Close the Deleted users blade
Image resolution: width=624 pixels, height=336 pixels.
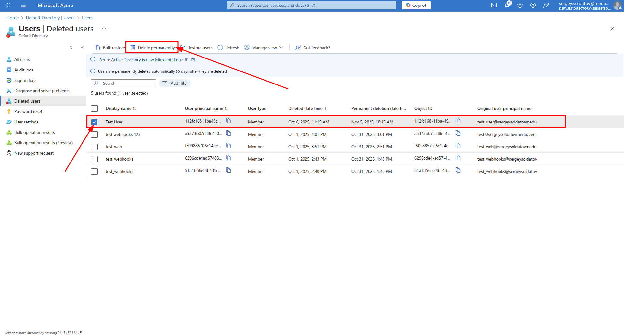pyautogui.click(x=612, y=29)
